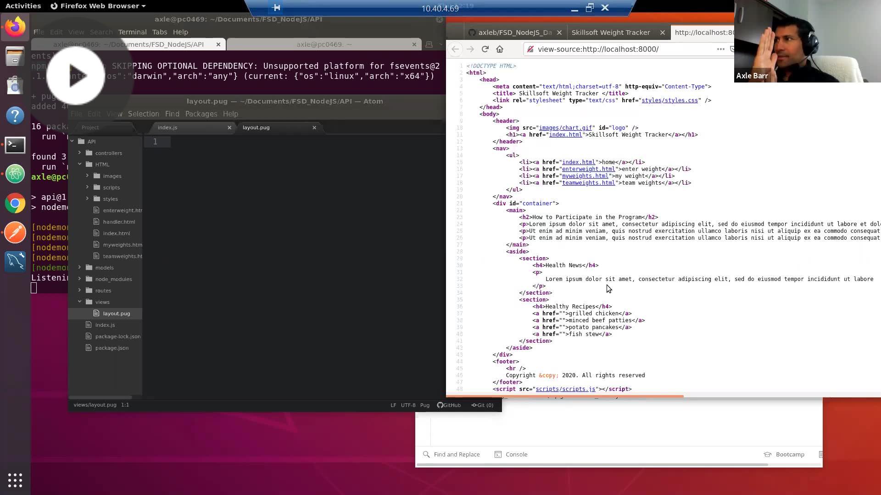Collapse the views folder
The image size is (881, 495).
[79, 302]
